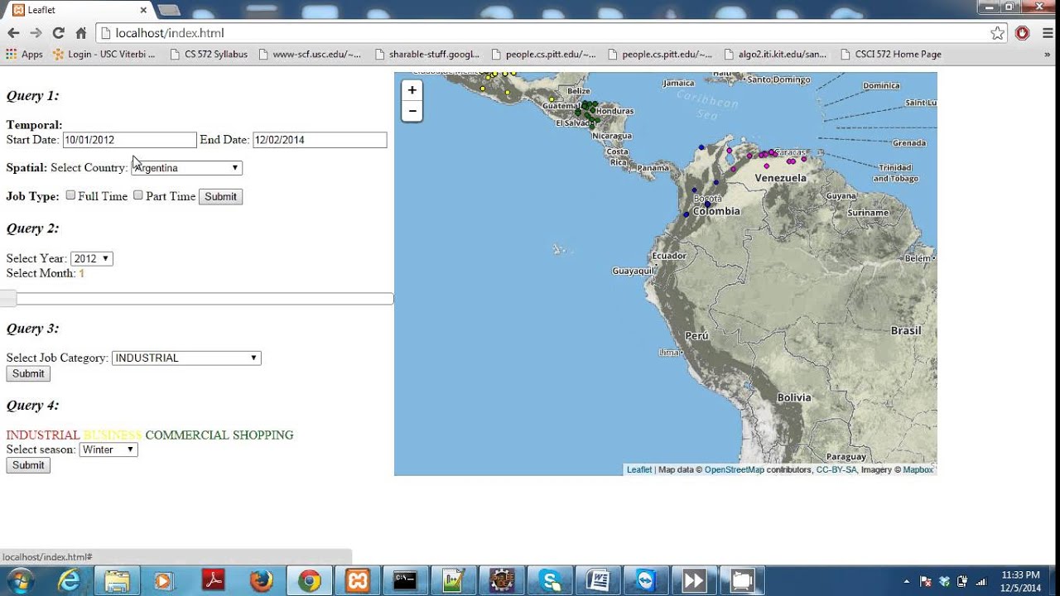Go to the browser home page
The image size is (1060, 596).
(80, 33)
